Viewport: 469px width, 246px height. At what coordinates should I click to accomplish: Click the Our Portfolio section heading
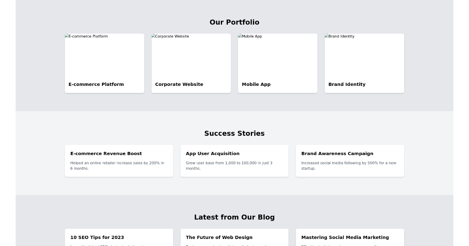point(234,22)
